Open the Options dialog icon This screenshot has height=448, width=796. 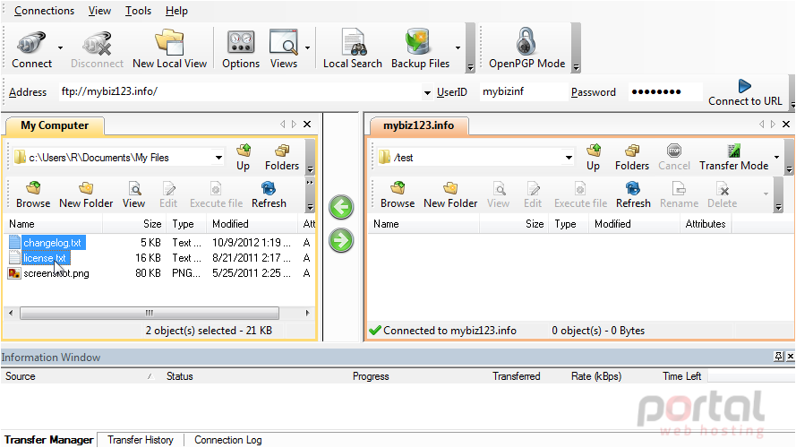241,49
